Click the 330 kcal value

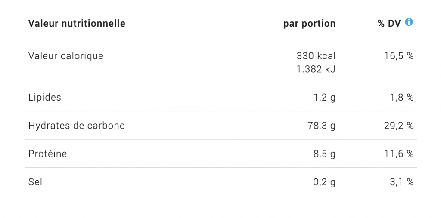[316, 56]
